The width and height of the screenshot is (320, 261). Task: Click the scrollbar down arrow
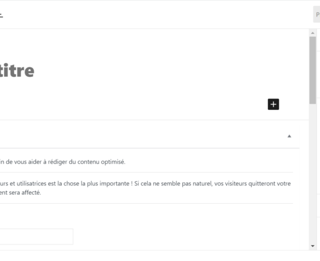(x=312, y=246)
